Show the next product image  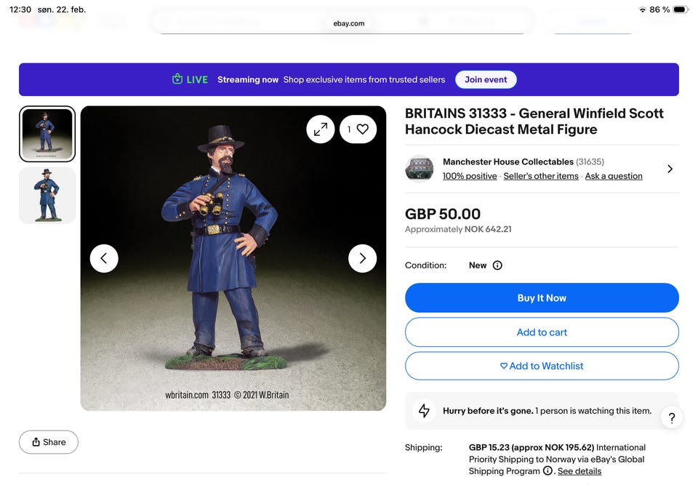tap(362, 258)
